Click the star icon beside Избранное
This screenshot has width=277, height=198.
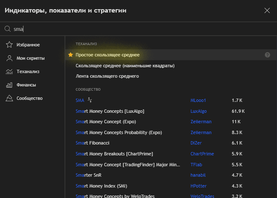9,45
